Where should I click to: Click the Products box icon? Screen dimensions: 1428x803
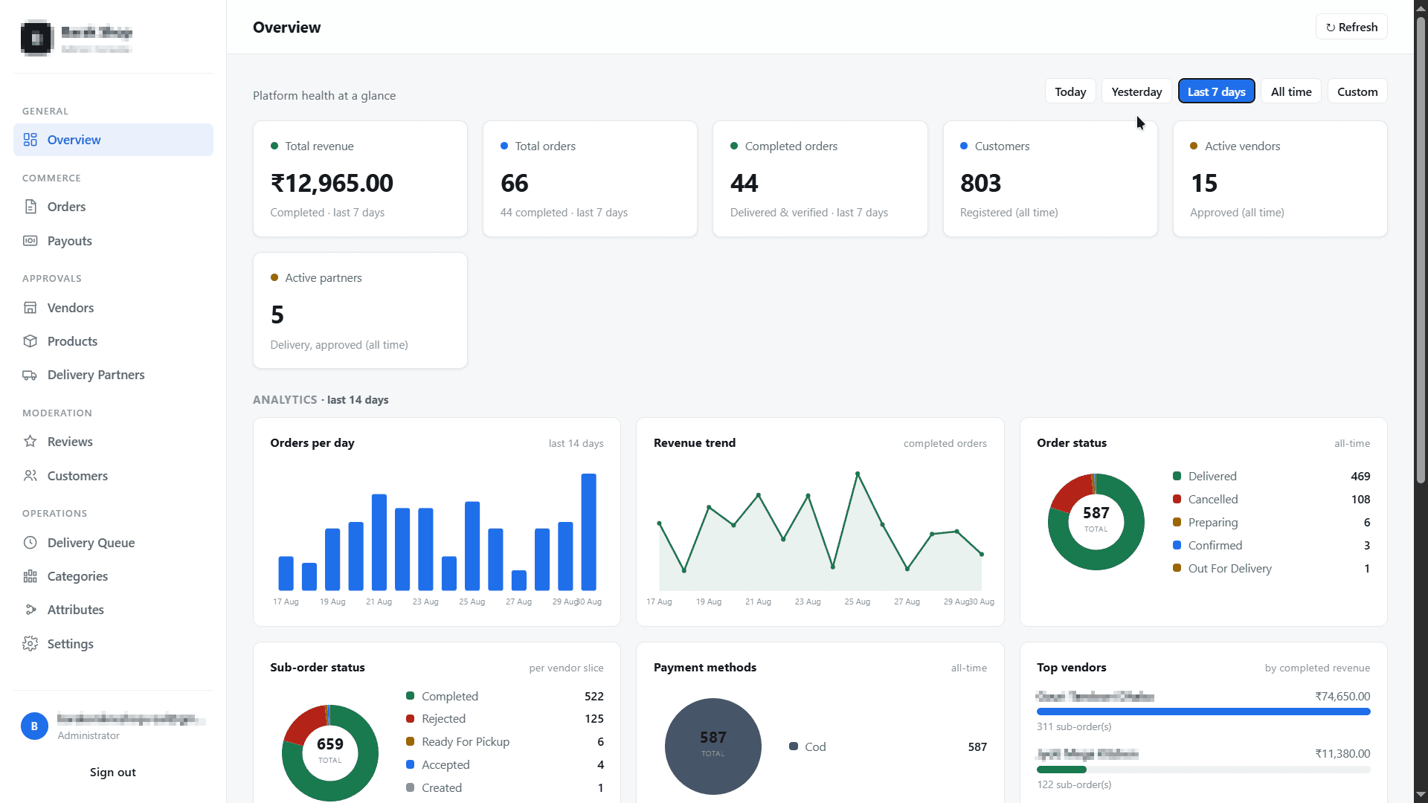pos(30,341)
